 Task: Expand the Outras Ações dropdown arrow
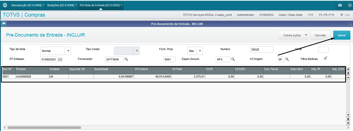306,35
